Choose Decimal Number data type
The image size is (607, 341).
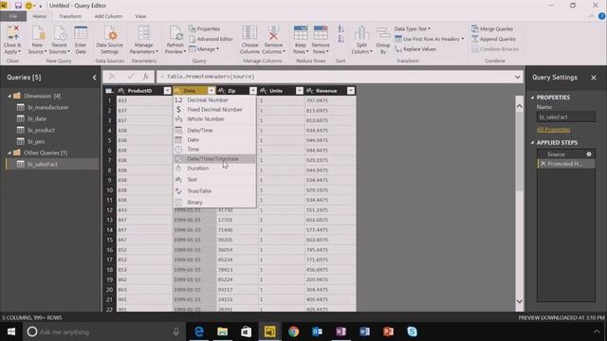[x=214, y=100]
